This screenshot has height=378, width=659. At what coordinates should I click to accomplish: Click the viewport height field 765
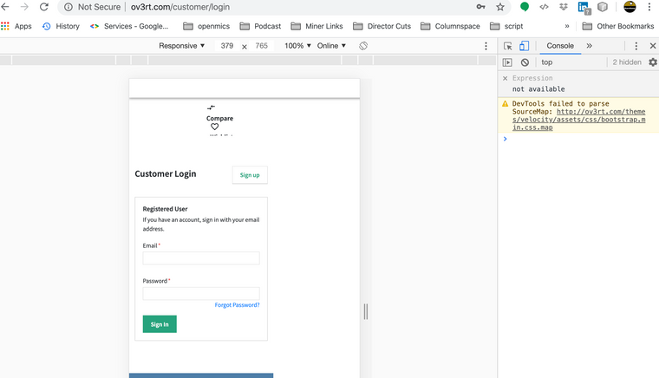point(261,46)
